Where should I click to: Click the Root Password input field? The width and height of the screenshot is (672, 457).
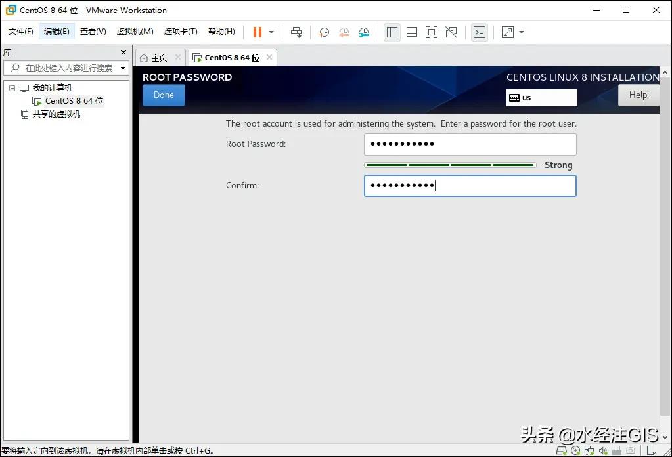coord(470,144)
